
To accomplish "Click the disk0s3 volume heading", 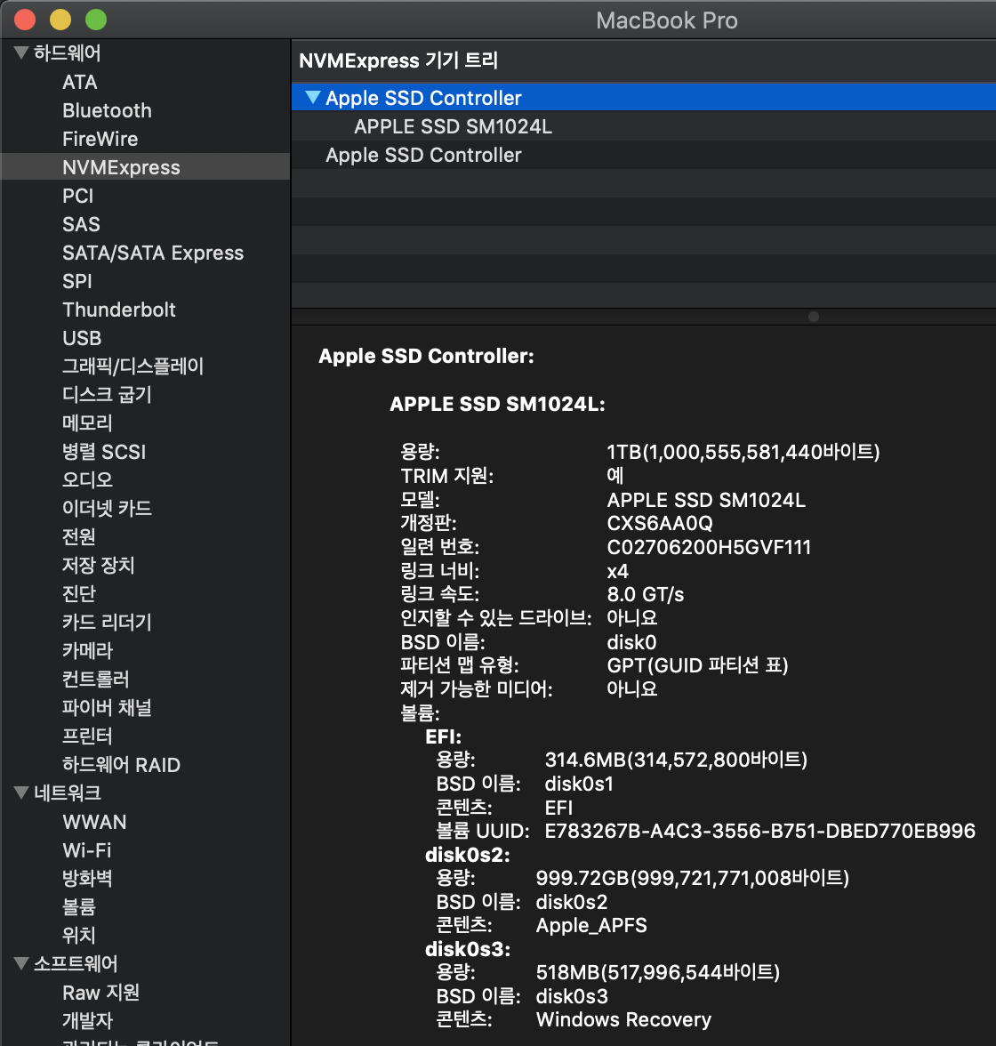I will (x=468, y=949).
